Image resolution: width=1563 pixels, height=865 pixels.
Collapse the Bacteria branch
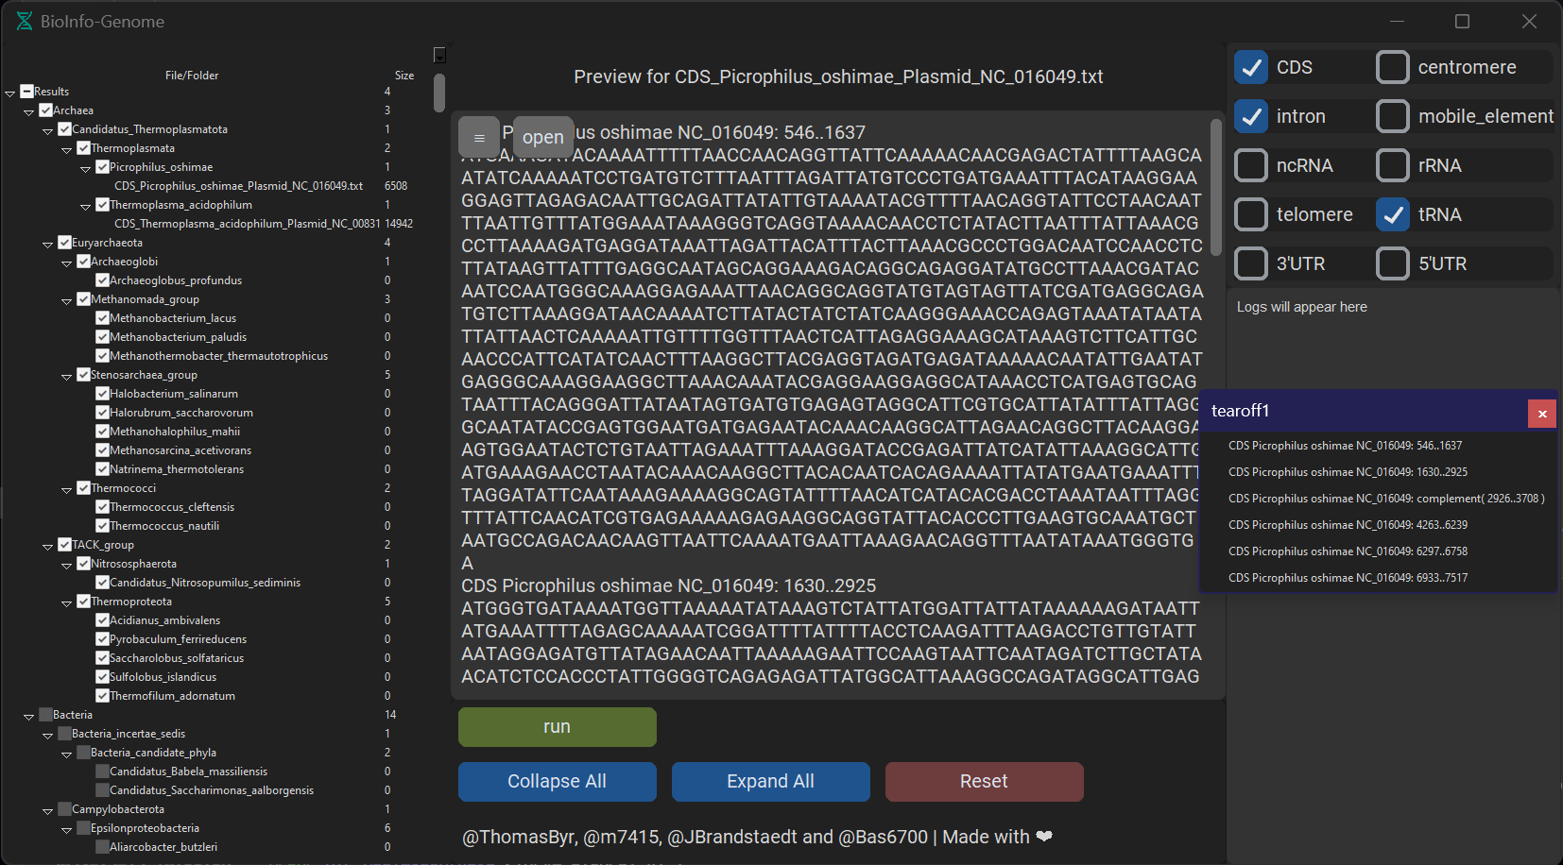tap(29, 716)
